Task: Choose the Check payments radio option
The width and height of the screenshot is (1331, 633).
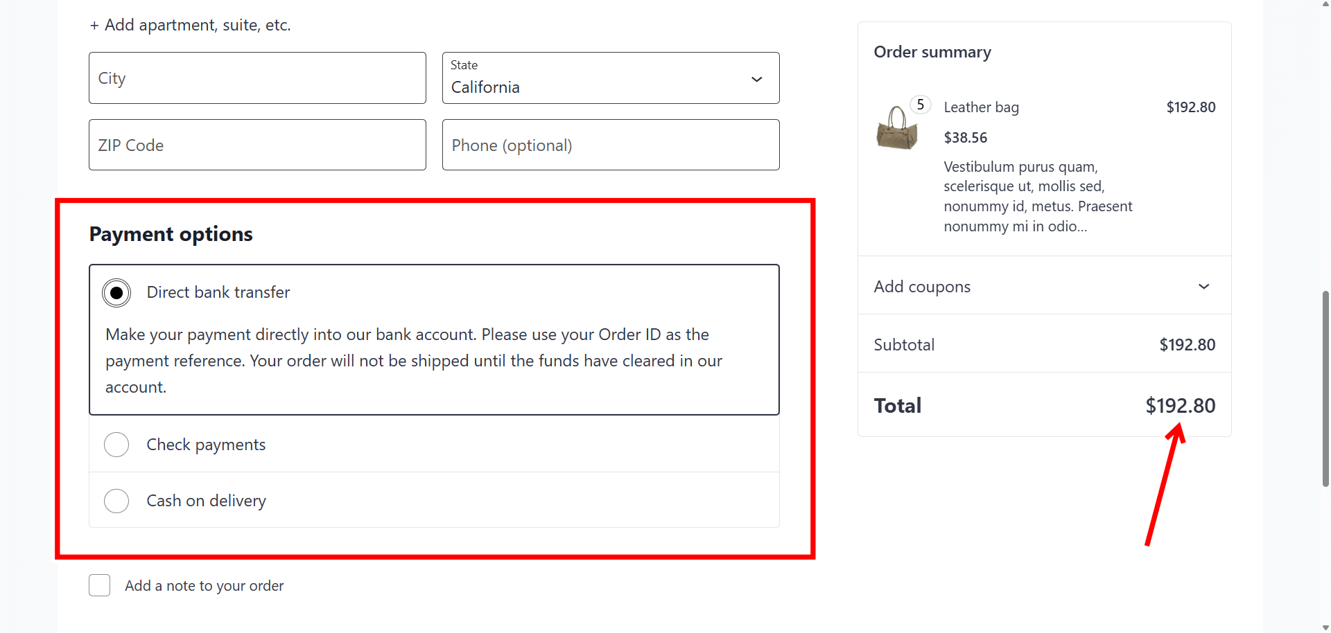Action: coord(116,445)
